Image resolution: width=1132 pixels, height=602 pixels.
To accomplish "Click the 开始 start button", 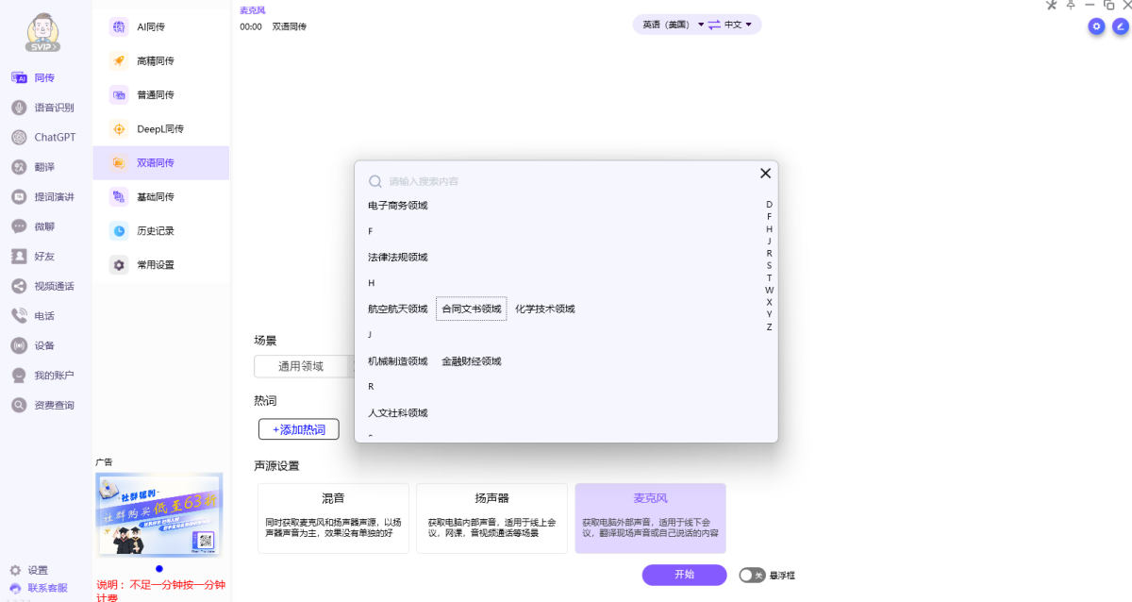I will click(684, 575).
